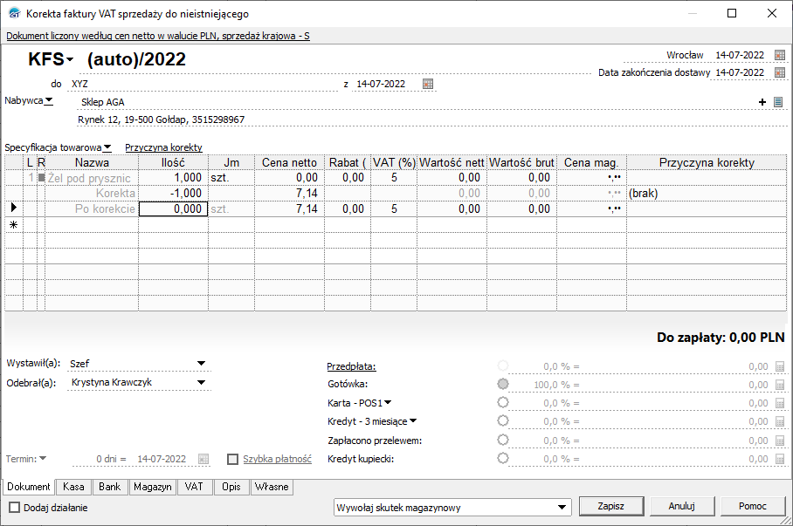Open calculator icon in Przedpłata row

780,367
